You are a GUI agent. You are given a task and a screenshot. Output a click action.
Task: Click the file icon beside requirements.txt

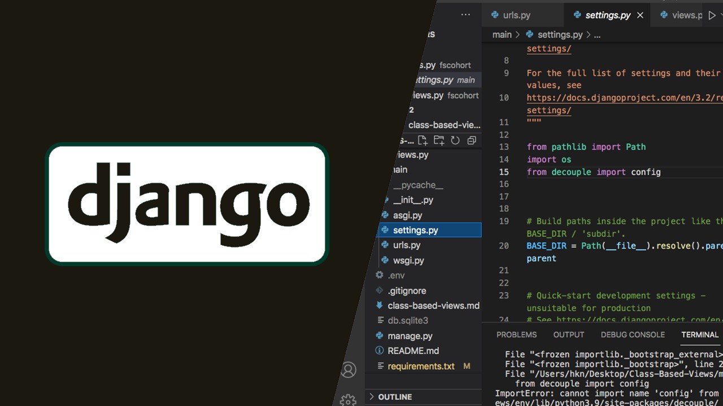click(380, 366)
